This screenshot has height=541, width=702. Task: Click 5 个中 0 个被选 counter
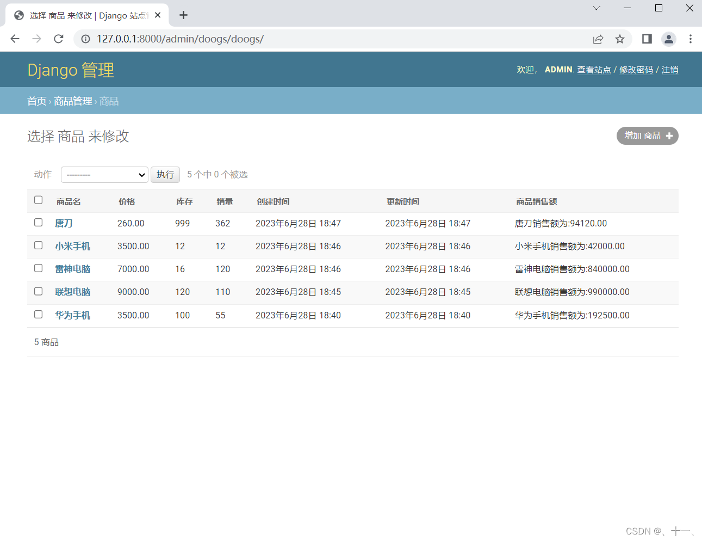218,174
